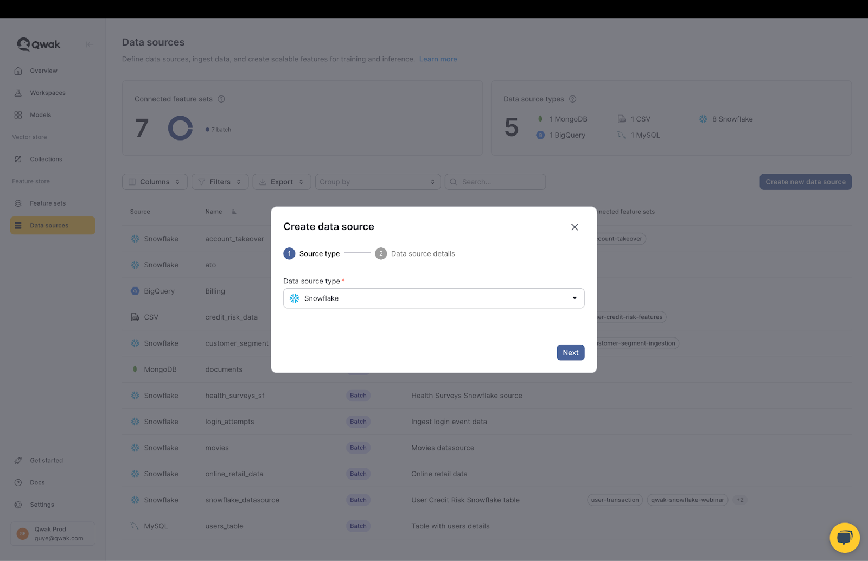The image size is (868, 561).
Task: Open the Export dropdown
Action: [x=282, y=182]
